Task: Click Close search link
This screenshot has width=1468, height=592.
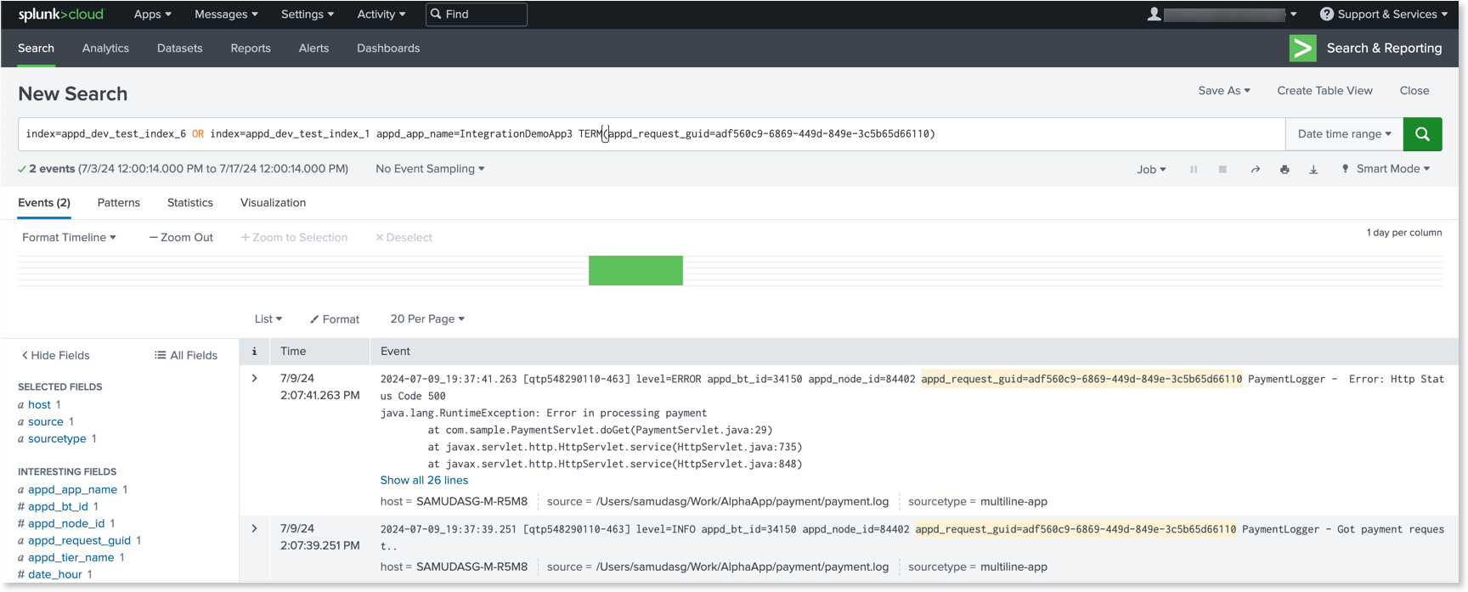Action: tap(1414, 91)
